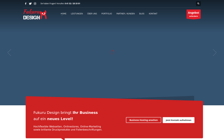Screen dimensions: 224x140
Task: Click Jetzt Kontakt aufnehmen button
Action: 178,120
